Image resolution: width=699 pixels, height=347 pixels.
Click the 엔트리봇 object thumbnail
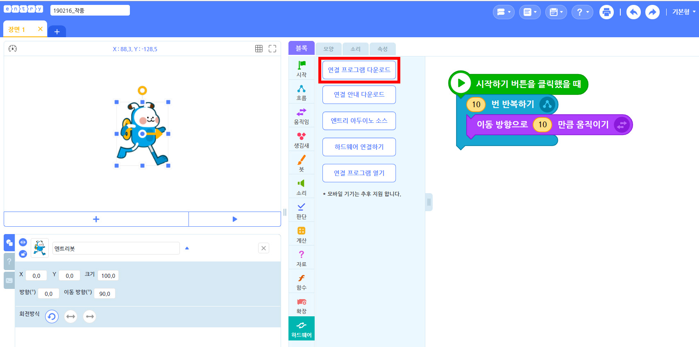pyautogui.click(x=40, y=248)
